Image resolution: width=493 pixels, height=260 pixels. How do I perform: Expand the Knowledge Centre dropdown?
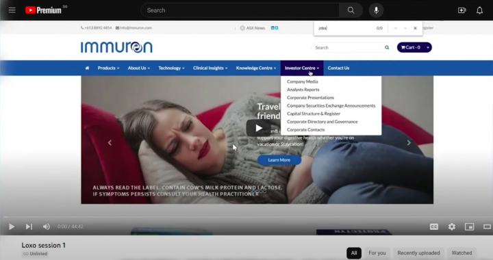(x=256, y=68)
